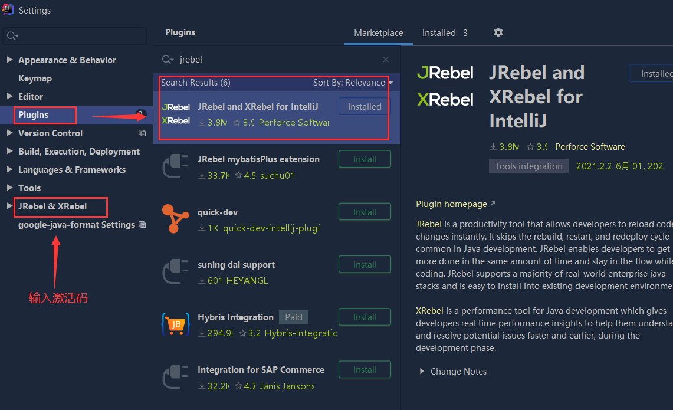Click the settings search magnifier icon
This screenshot has width=673, height=410.
pos(12,36)
